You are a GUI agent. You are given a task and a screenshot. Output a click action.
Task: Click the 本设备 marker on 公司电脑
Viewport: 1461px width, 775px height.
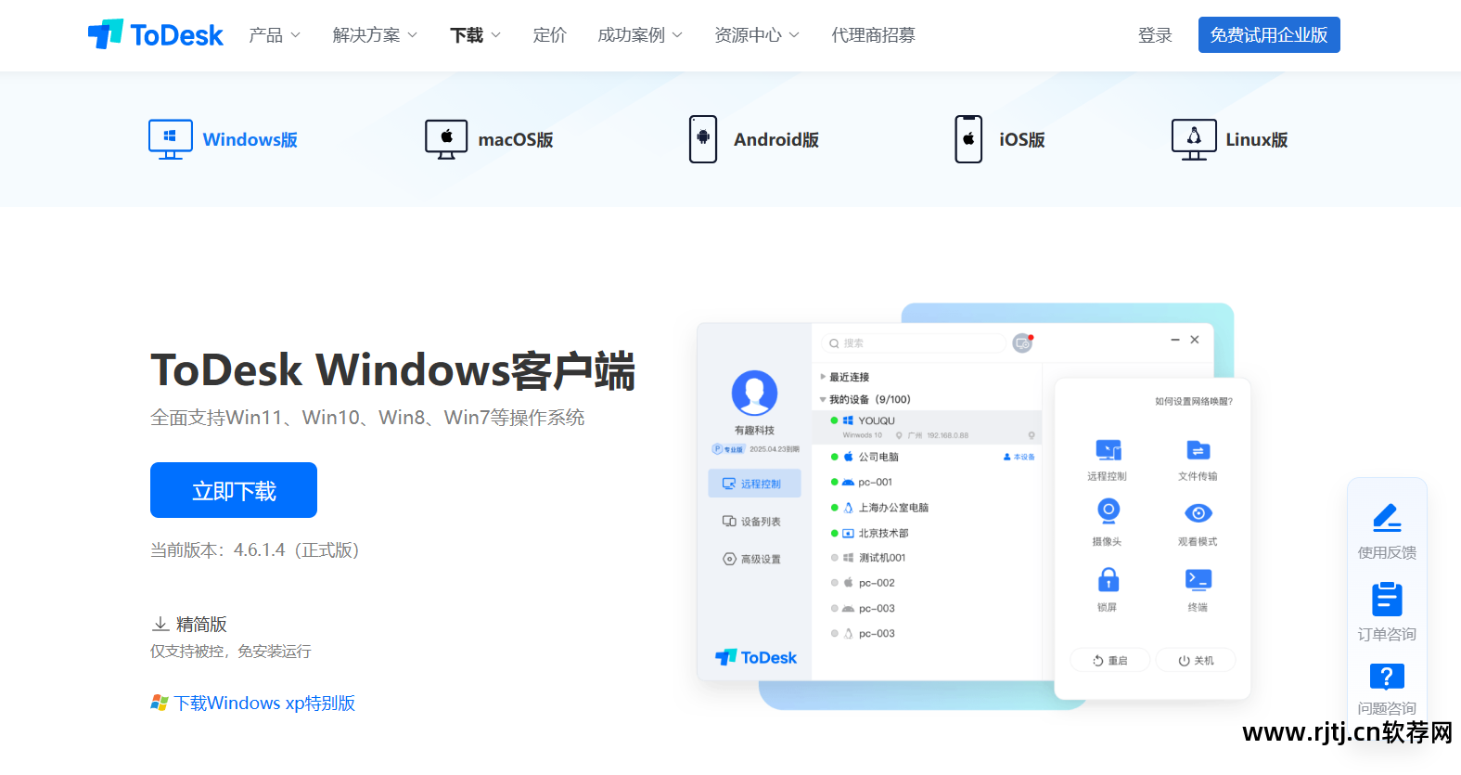pos(1019,457)
